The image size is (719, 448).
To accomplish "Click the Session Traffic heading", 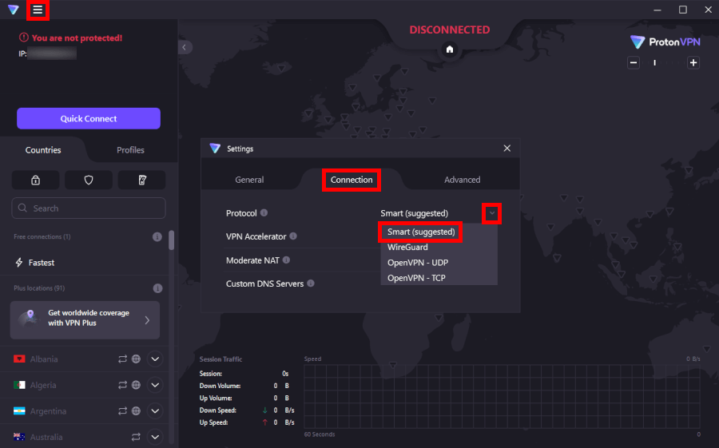I will (x=220, y=359).
